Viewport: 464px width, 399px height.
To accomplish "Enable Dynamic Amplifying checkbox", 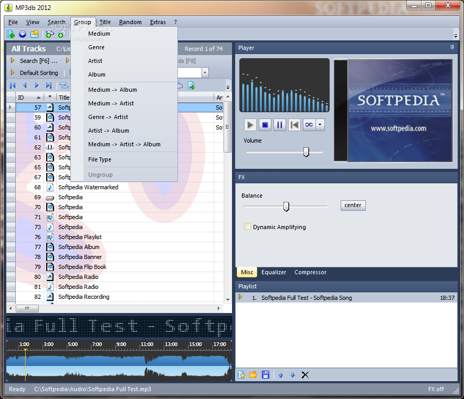I will point(247,227).
